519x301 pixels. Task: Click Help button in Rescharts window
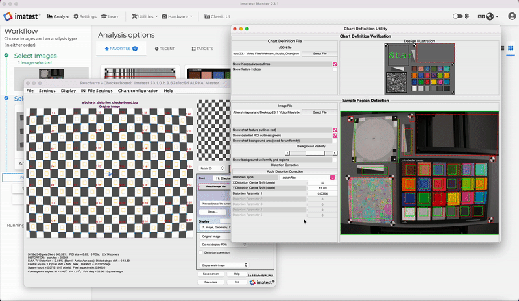pyautogui.click(x=237, y=274)
